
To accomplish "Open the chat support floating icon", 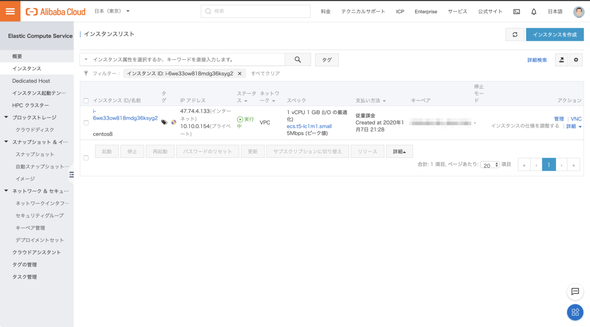I will [575, 291].
